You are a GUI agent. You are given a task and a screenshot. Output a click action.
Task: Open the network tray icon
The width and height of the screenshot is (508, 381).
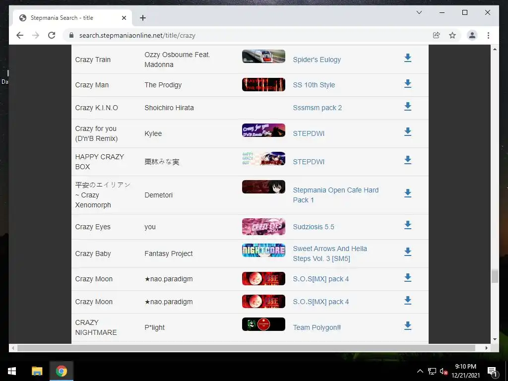click(432, 371)
